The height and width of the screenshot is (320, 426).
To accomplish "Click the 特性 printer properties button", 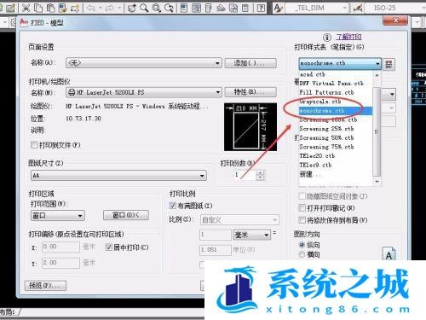I will pyautogui.click(x=250, y=92).
